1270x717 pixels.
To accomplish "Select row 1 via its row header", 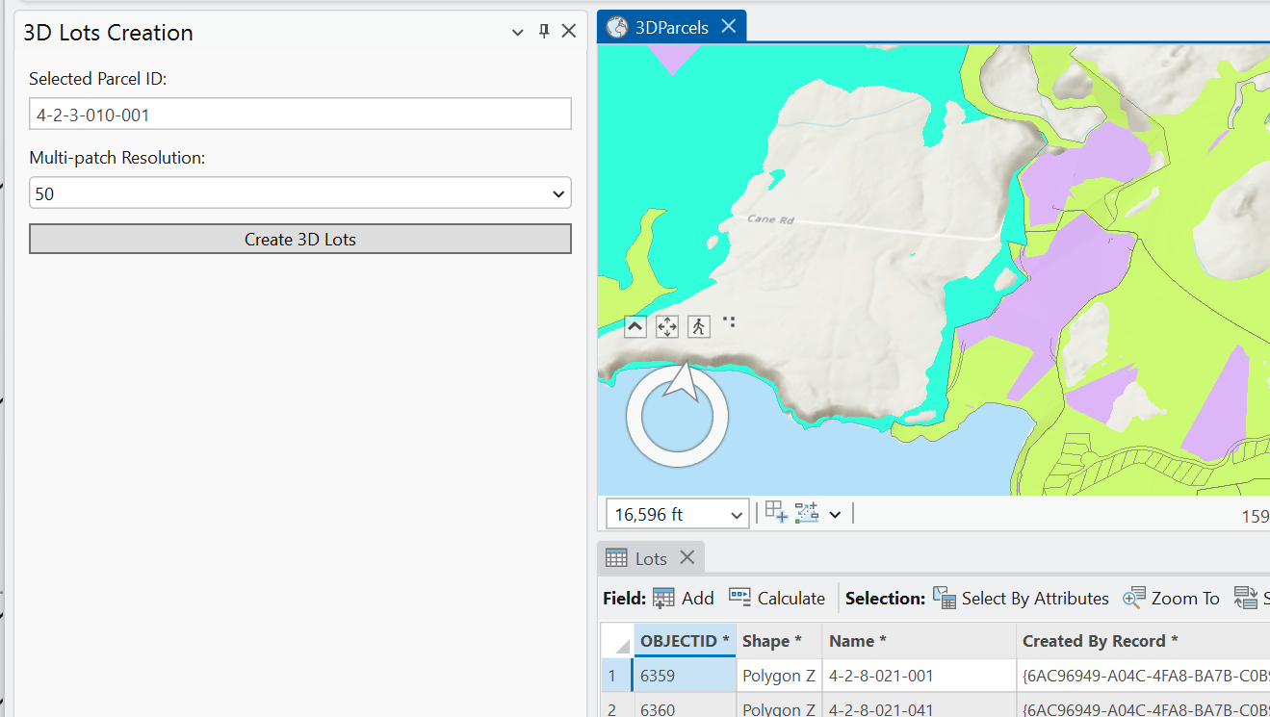I will [x=616, y=676].
